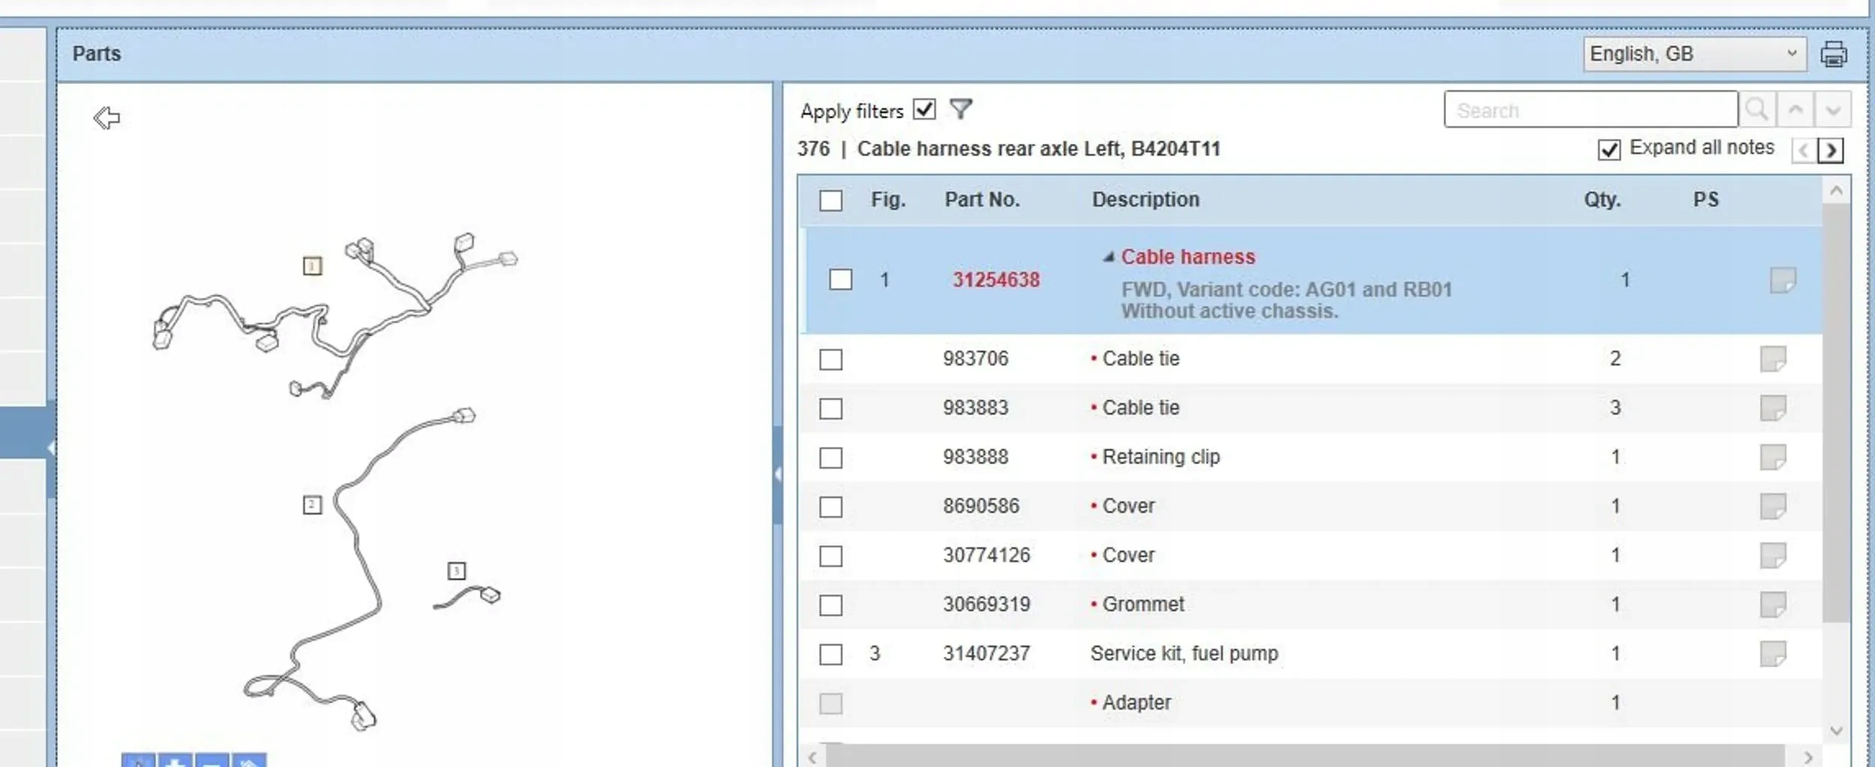
Task: Go to the previous parts page
Action: point(1804,151)
